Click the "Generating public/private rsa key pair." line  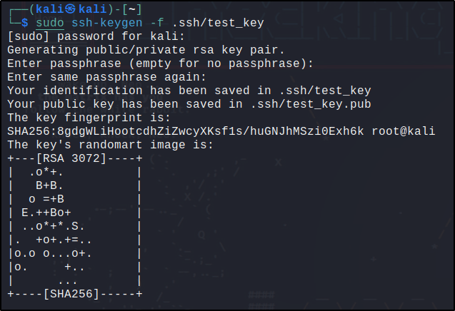coord(121,50)
